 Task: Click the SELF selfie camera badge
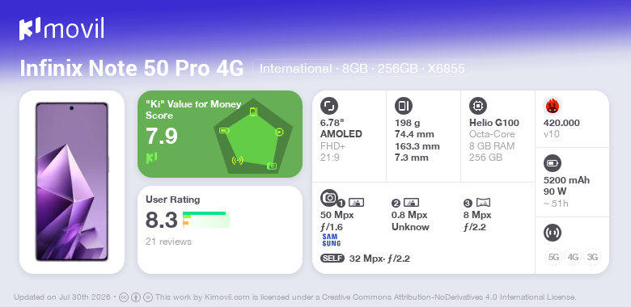(332, 259)
